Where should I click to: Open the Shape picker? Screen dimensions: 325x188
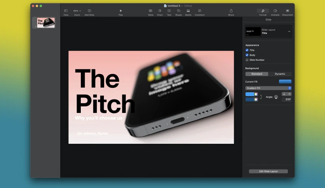coord(178,11)
